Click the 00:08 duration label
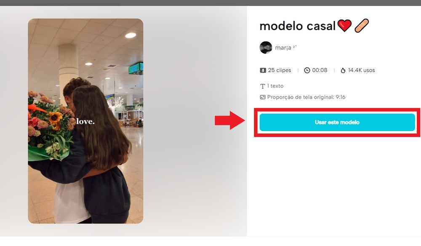This screenshot has height=246, width=421. (320, 70)
